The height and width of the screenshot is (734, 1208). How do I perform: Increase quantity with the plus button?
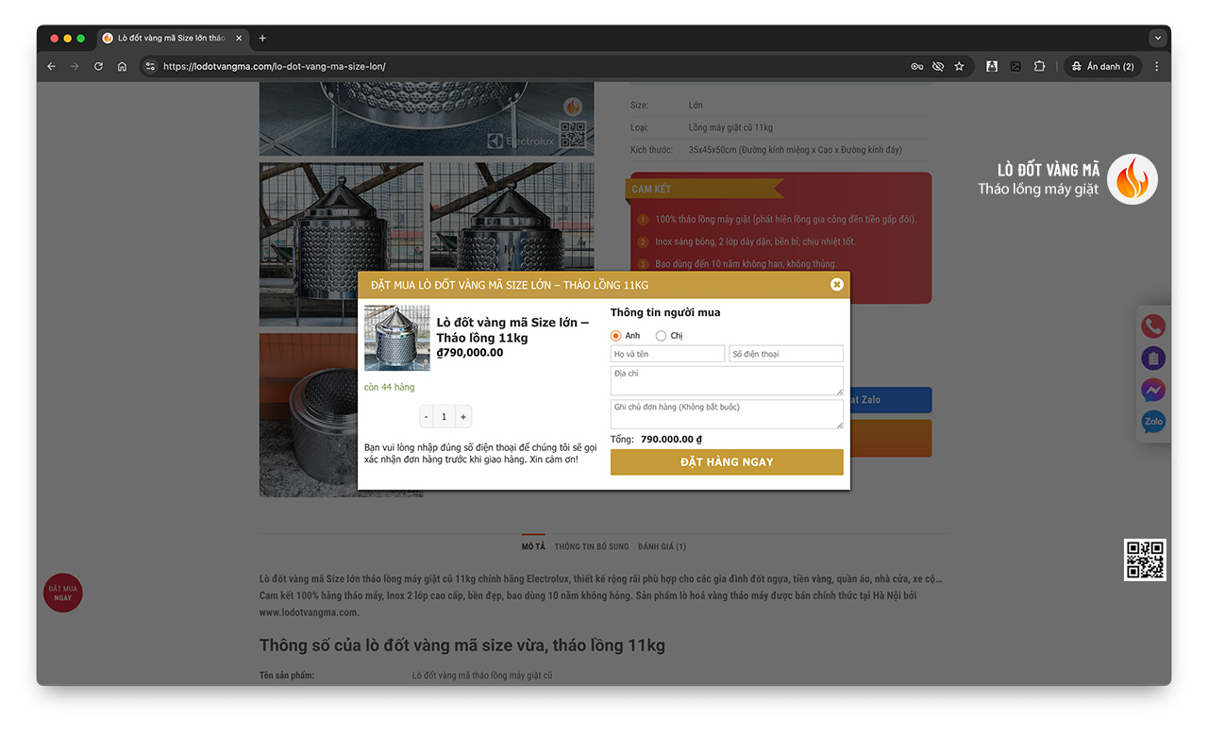[x=463, y=417]
